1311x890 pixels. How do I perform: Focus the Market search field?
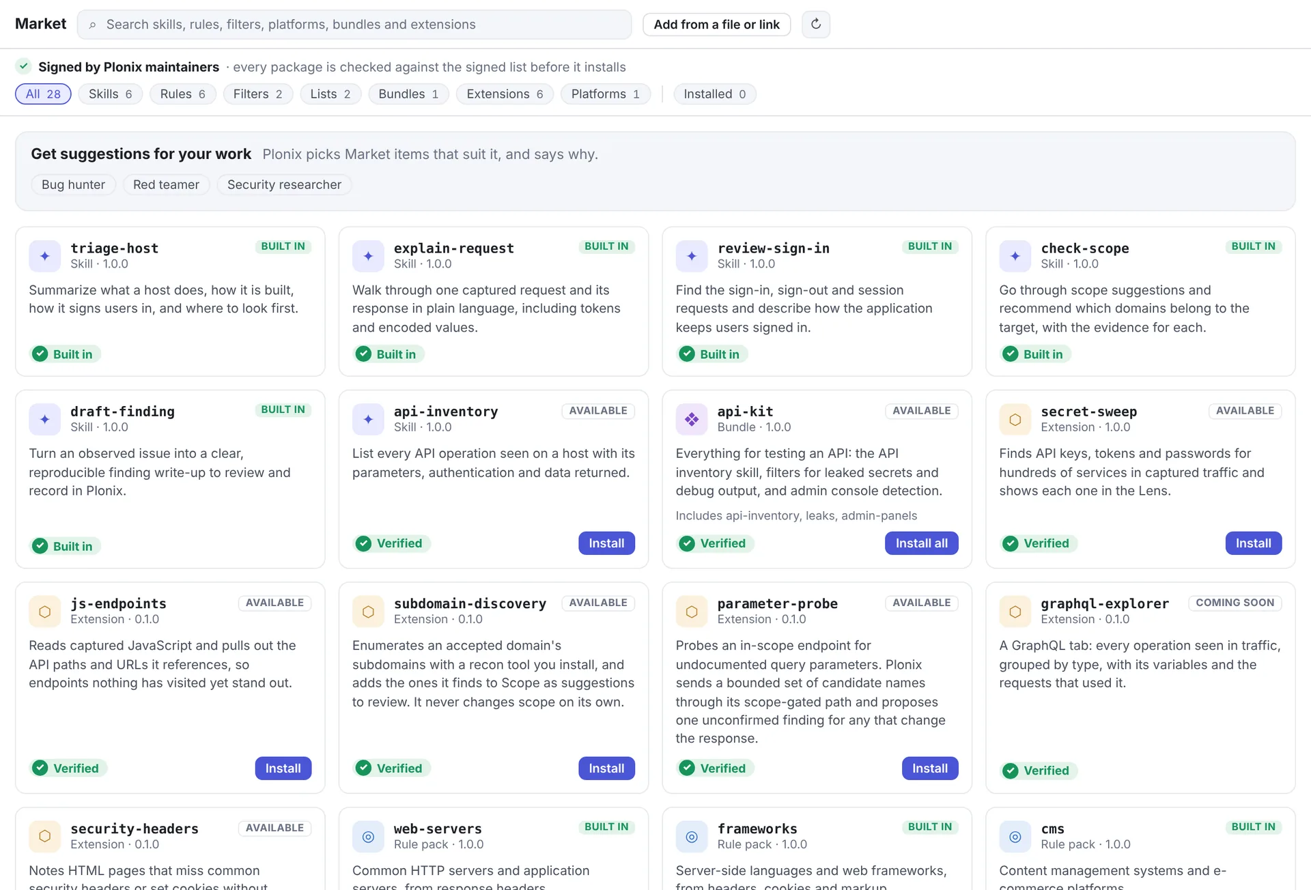354,25
